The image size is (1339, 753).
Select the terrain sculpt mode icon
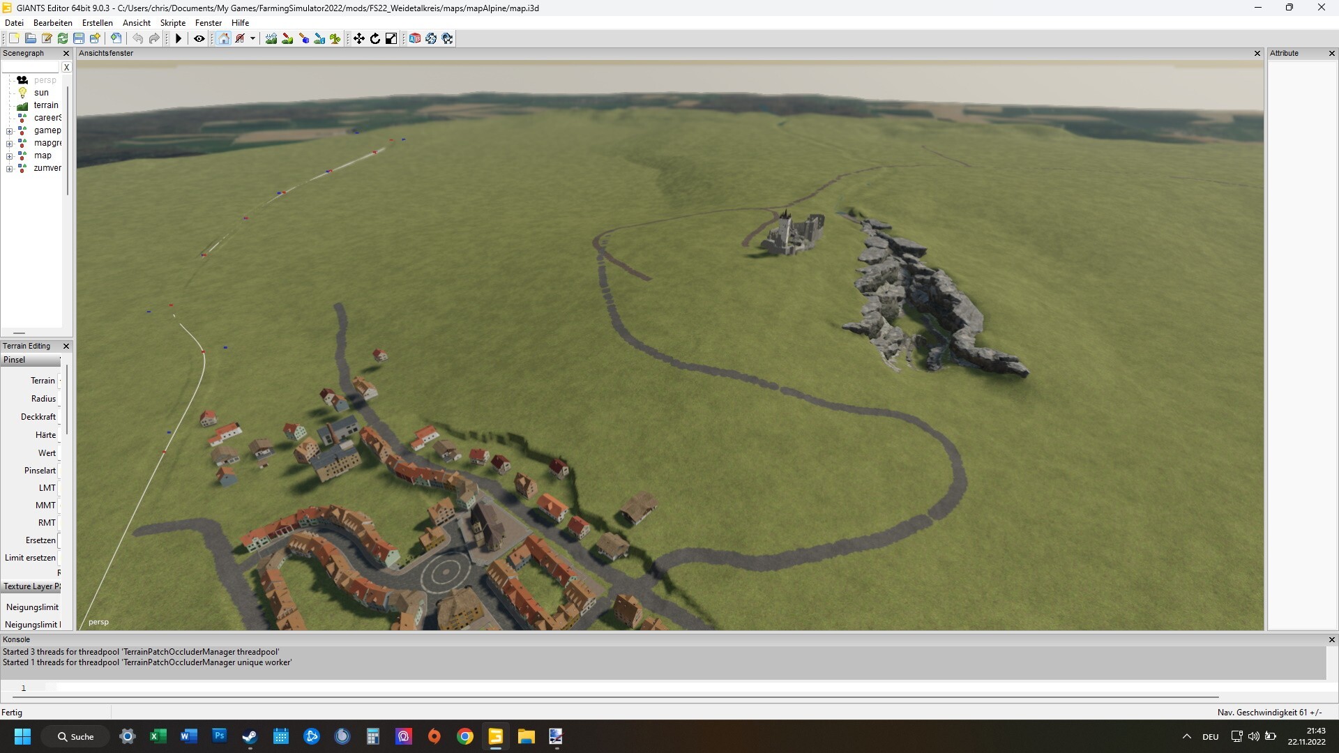(271, 38)
